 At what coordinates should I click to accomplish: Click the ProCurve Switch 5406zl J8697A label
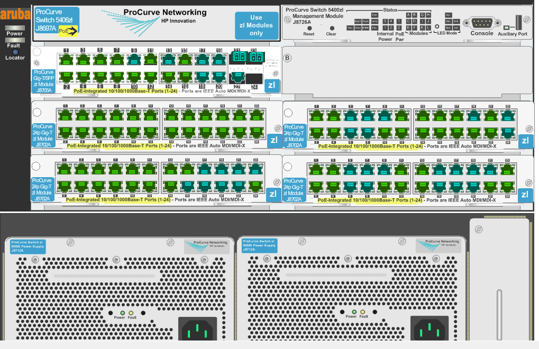coord(57,21)
